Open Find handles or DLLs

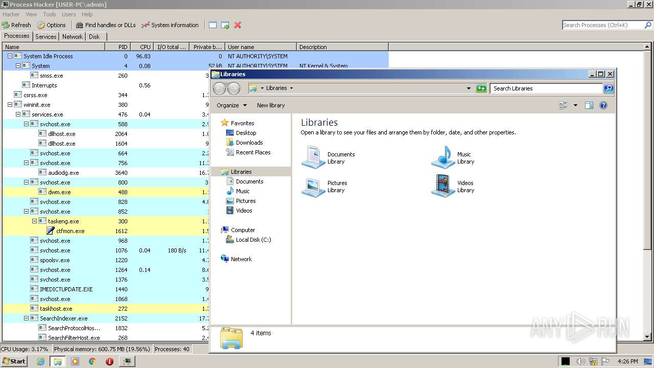106,25
